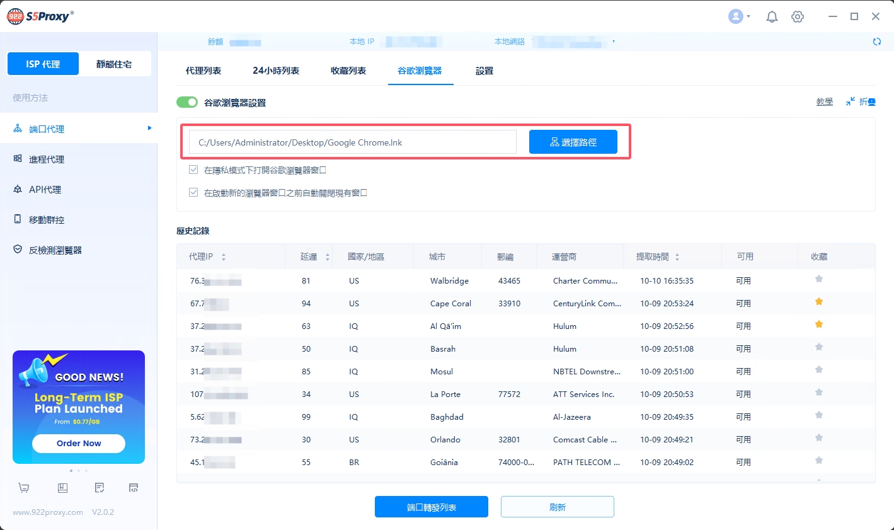The width and height of the screenshot is (894, 530).
Task: Uncheck the incognito mode checkbox
Action: pyautogui.click(x=193, y=170)
